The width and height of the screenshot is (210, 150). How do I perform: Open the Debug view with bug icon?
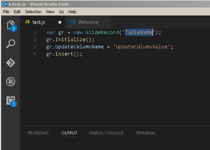[11, 82]
